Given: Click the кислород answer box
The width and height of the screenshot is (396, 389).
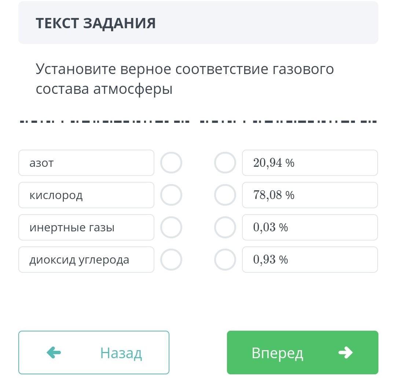Looking at the screenshot, I should (87, 195).
